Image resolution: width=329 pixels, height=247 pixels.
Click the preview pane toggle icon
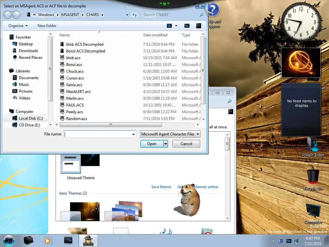[187, 26]
